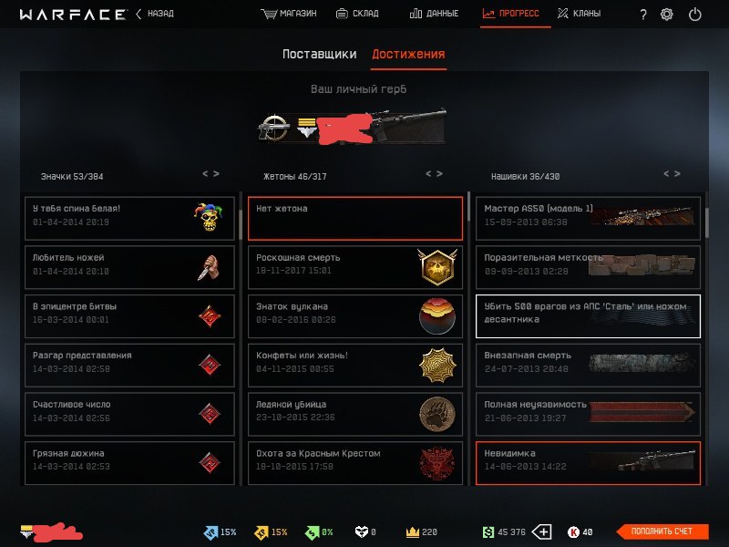Go to next page of Нашивки
Viewport: 729px width, 547px height.
pyautogui.click(x=677, y=173)
